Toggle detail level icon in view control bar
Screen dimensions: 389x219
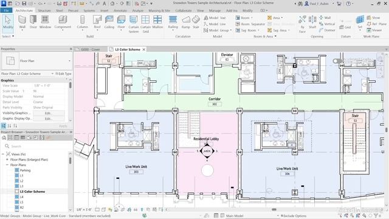[97, 210]
